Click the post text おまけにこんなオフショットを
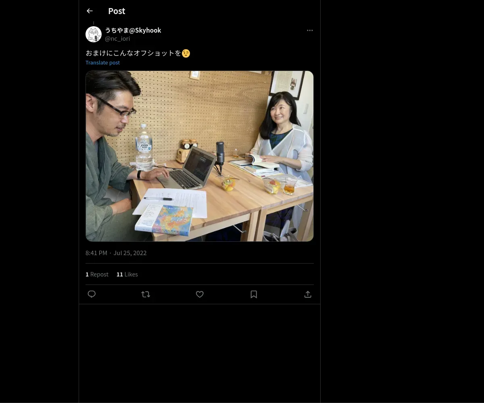Image resolution: width=484 pixels, height=403 pixels. click(x=133, y=53)
